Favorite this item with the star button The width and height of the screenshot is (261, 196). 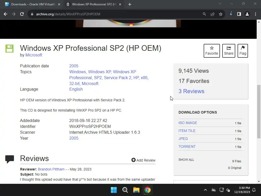(x=212, y=51)
